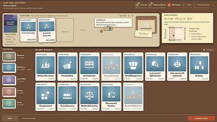Open the Rulebook deck
217x122 pixels.
(9, 57)
